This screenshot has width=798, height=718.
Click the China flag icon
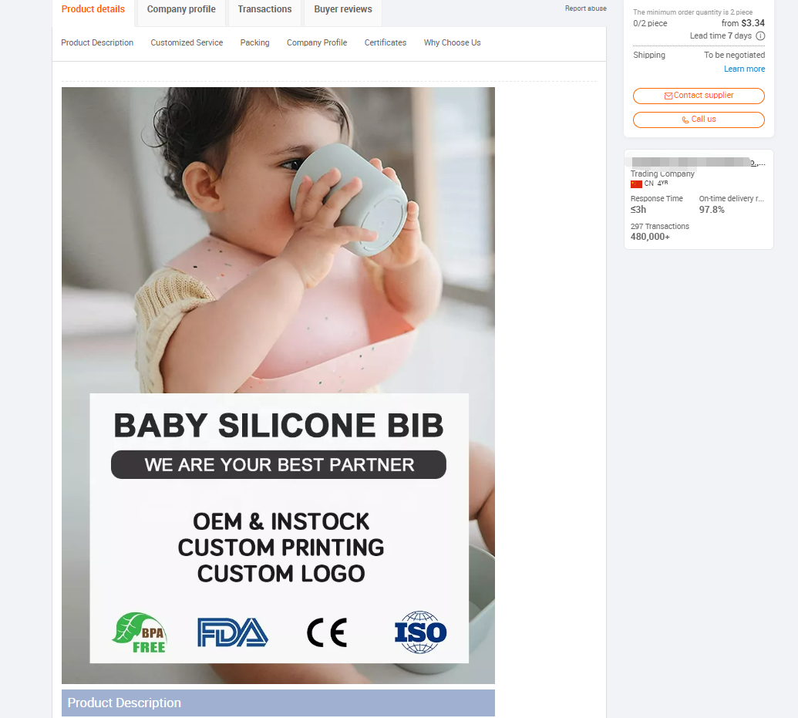pos(636,184)
